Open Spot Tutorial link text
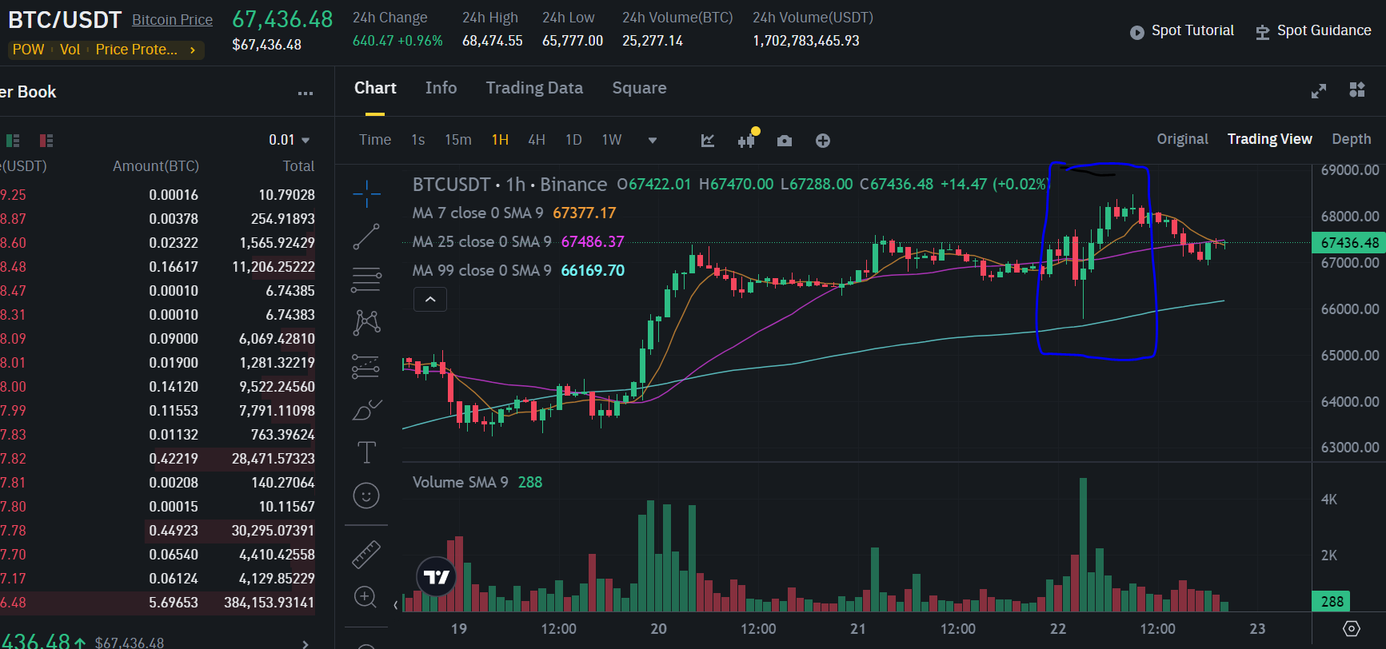The image size is (1386, 649). click(1192, 30)
